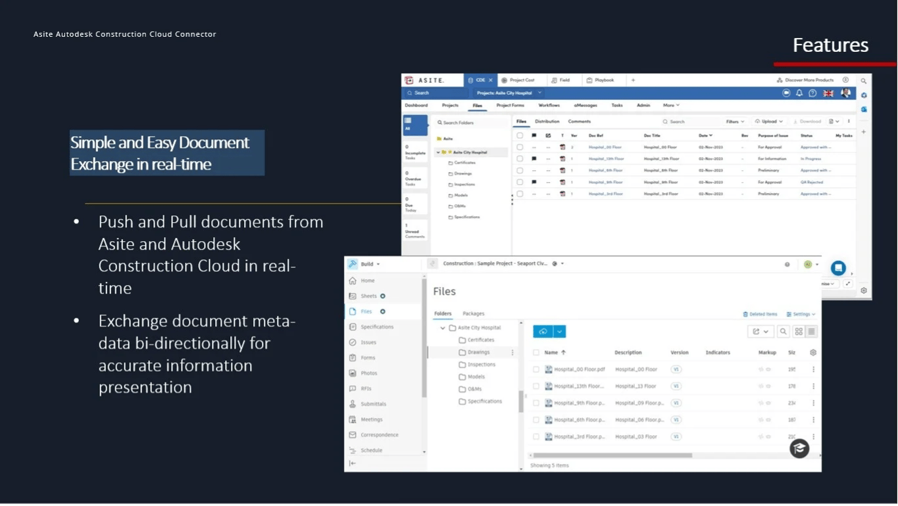Open the Hospital_9th Floor Doc Ref link
Viewport: 898px width, 506px height.
point(605,182)
